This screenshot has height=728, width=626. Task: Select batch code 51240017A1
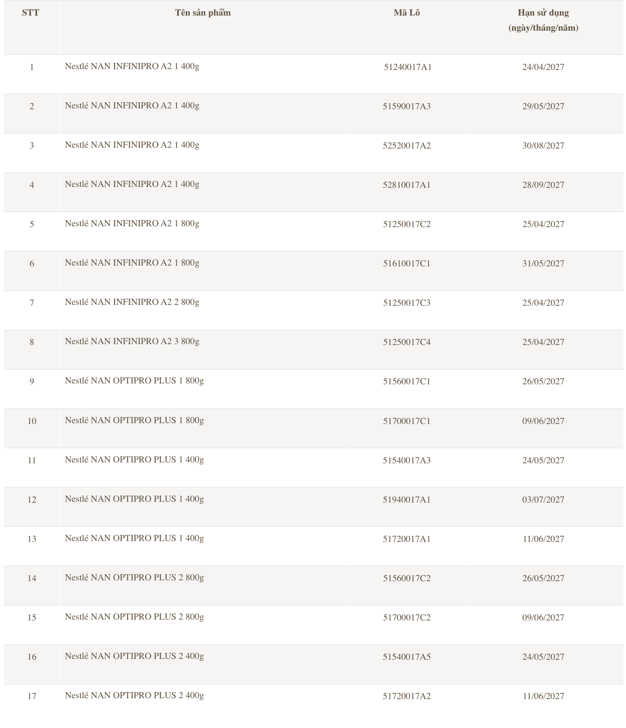point(408,67)
